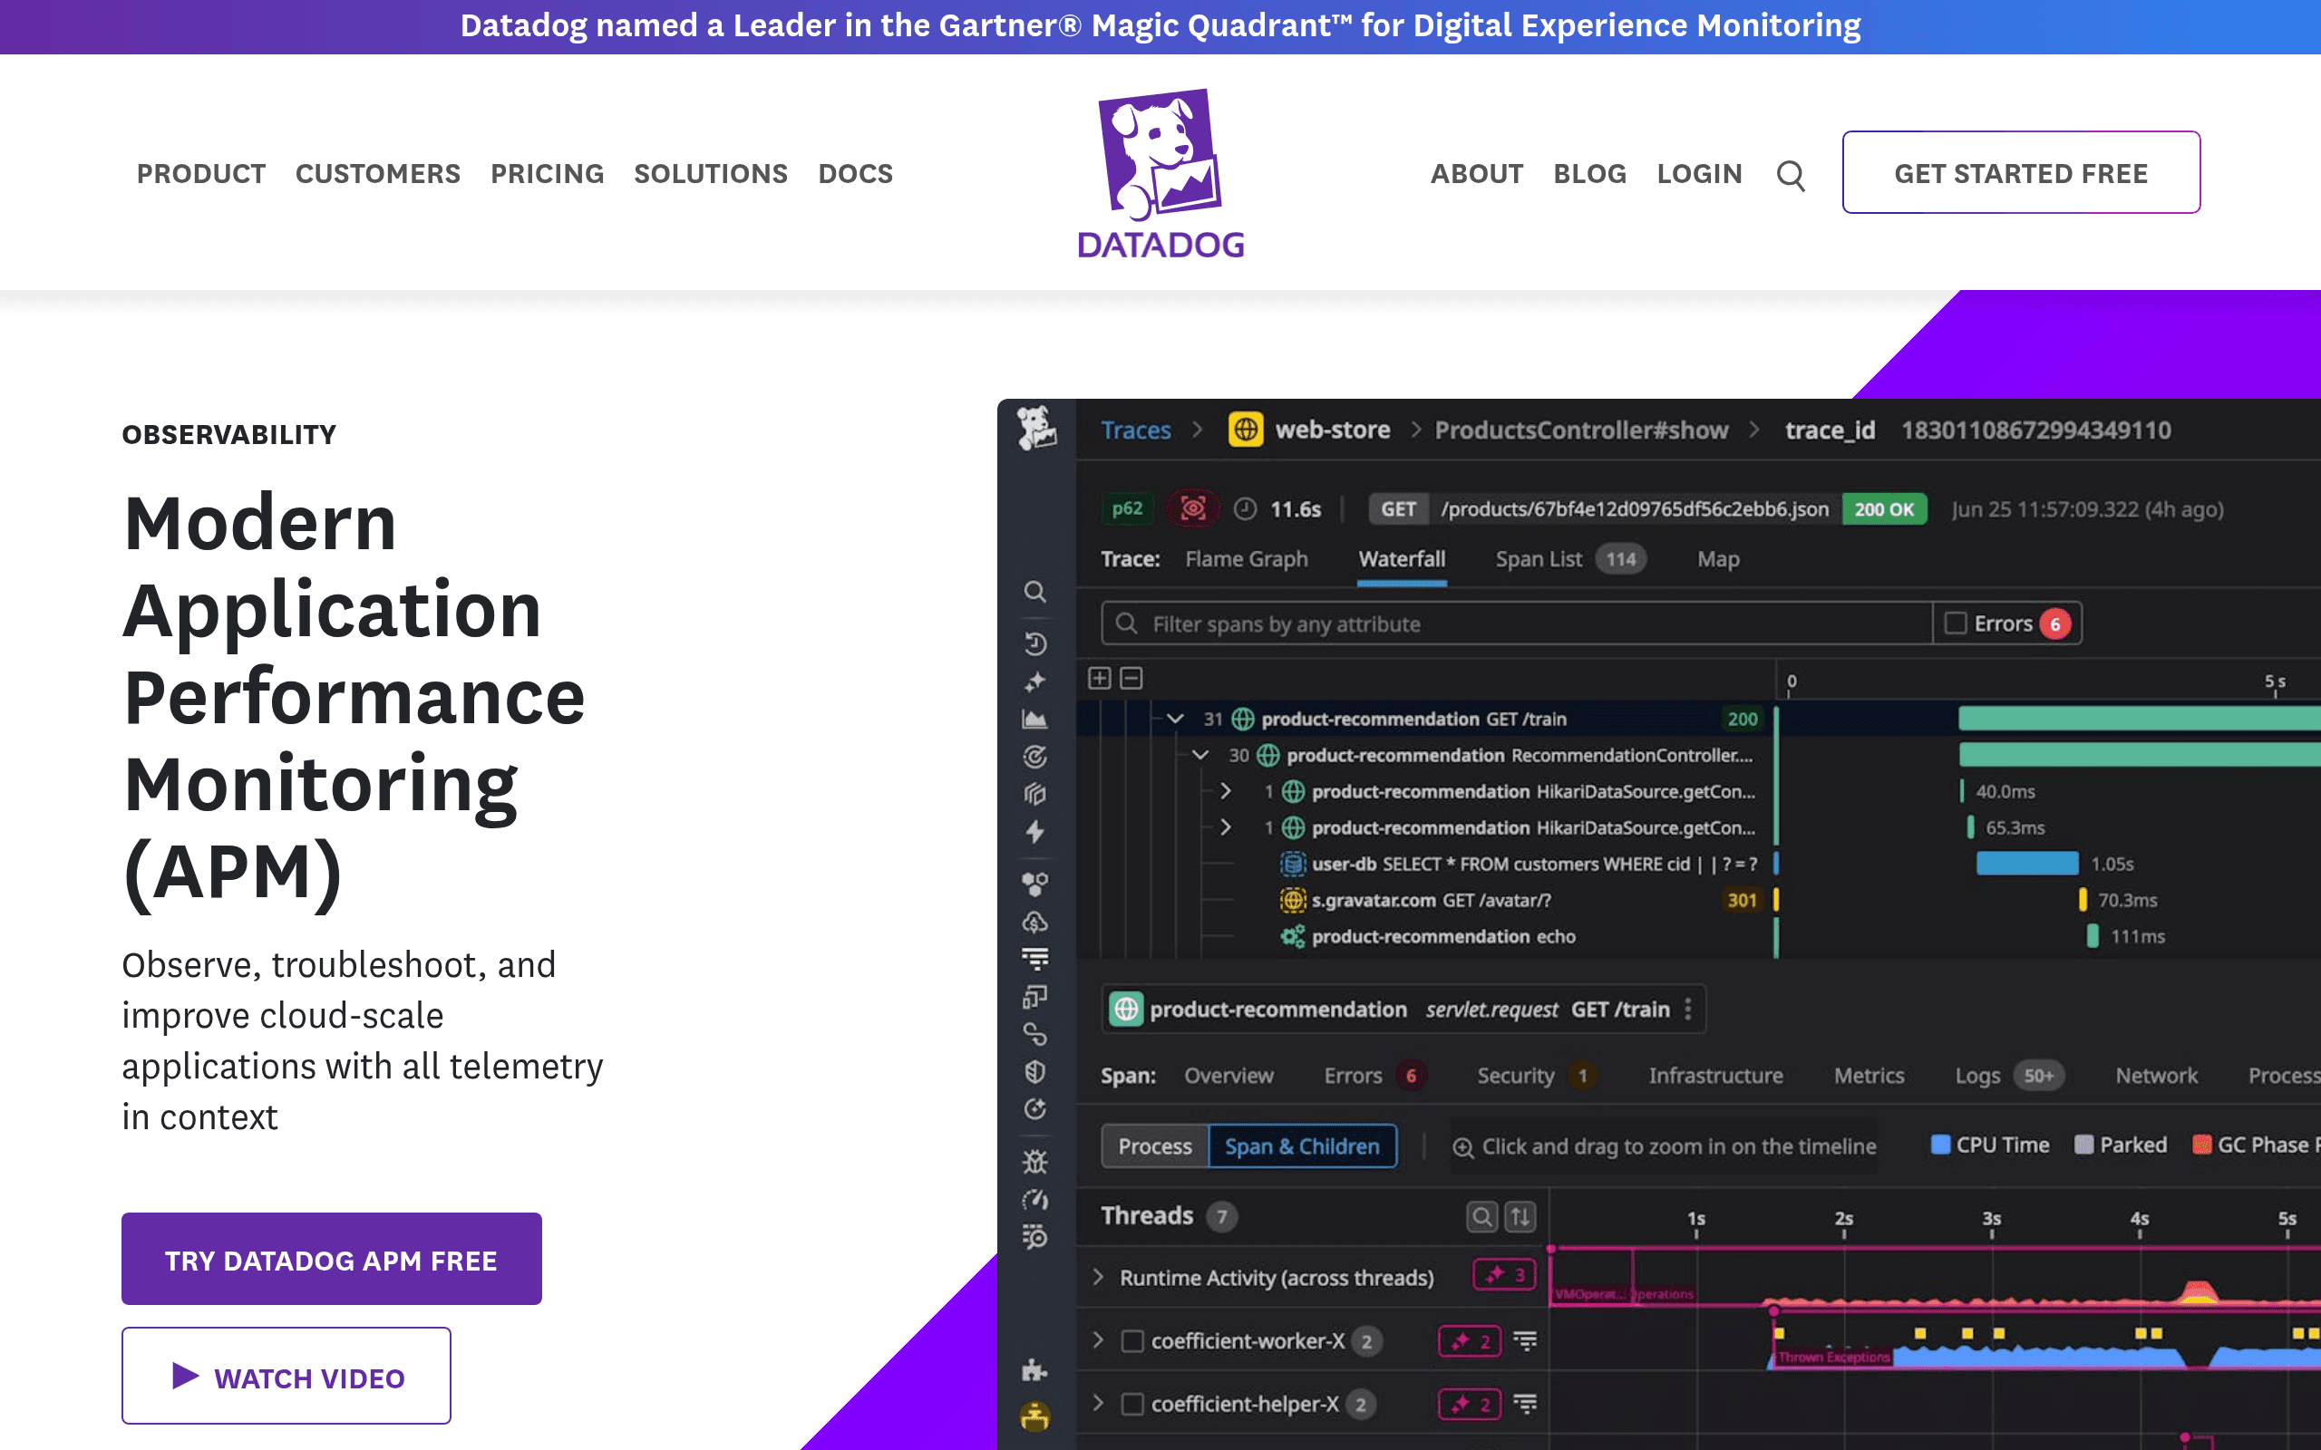Open the bug icon in the sidebar

1034,1161
